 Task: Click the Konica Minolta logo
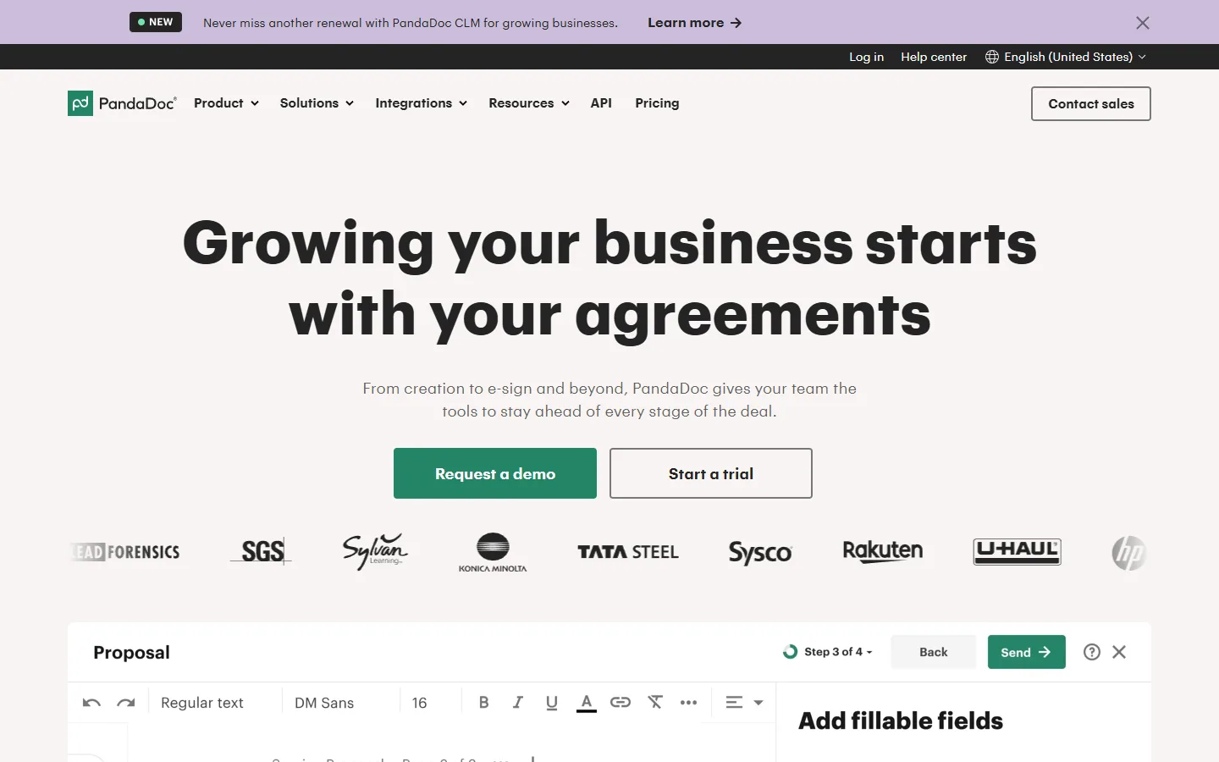pyautogui.click(x=493, y=553)
